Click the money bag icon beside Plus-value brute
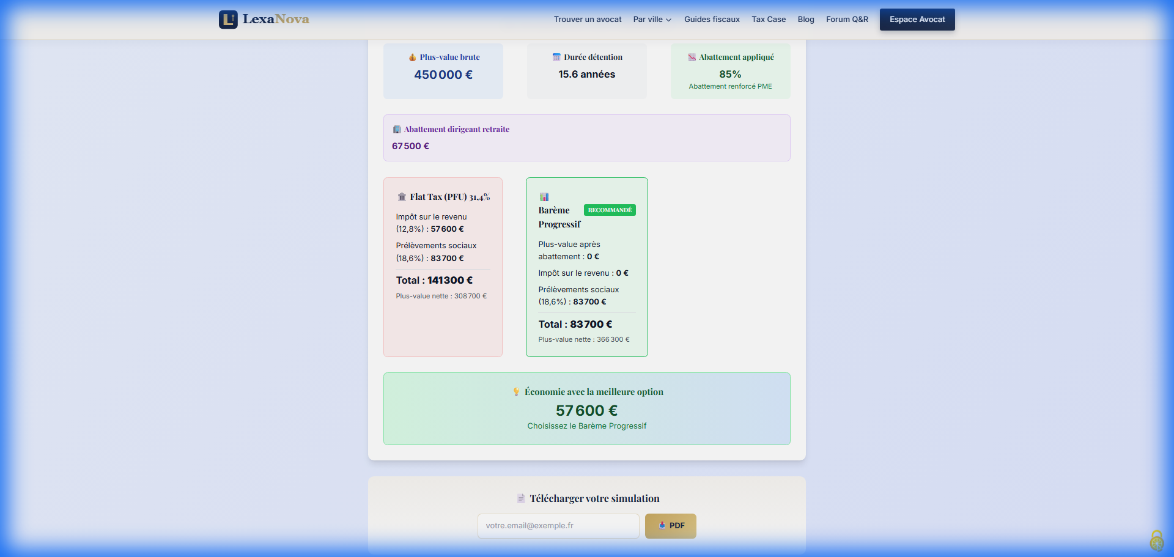Screen dimensions: 1174x557 tap(412, 57)
